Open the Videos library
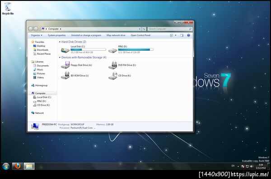 pos(40,77)
